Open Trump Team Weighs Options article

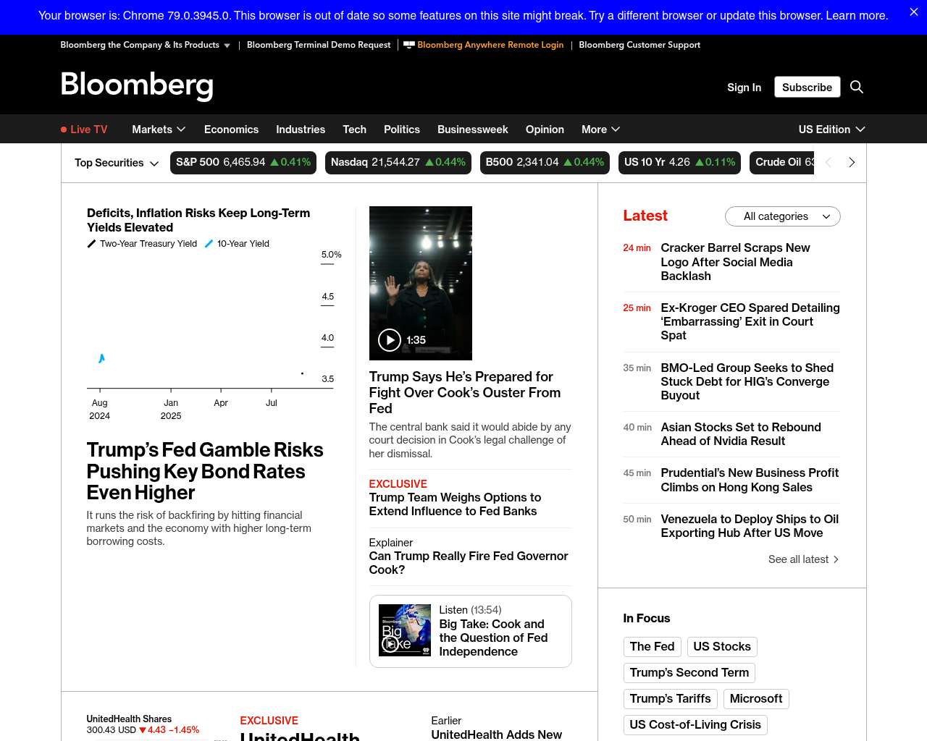click(x=455, y=504)
